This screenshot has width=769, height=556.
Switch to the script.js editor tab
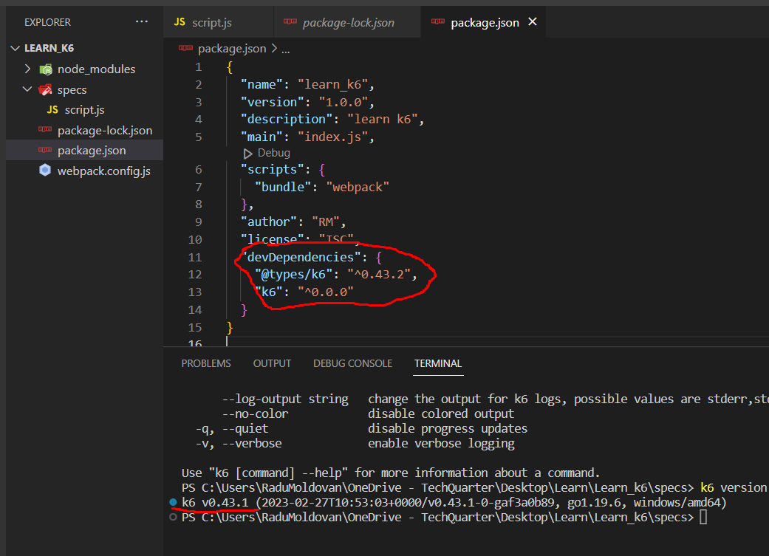pos(218,22)
